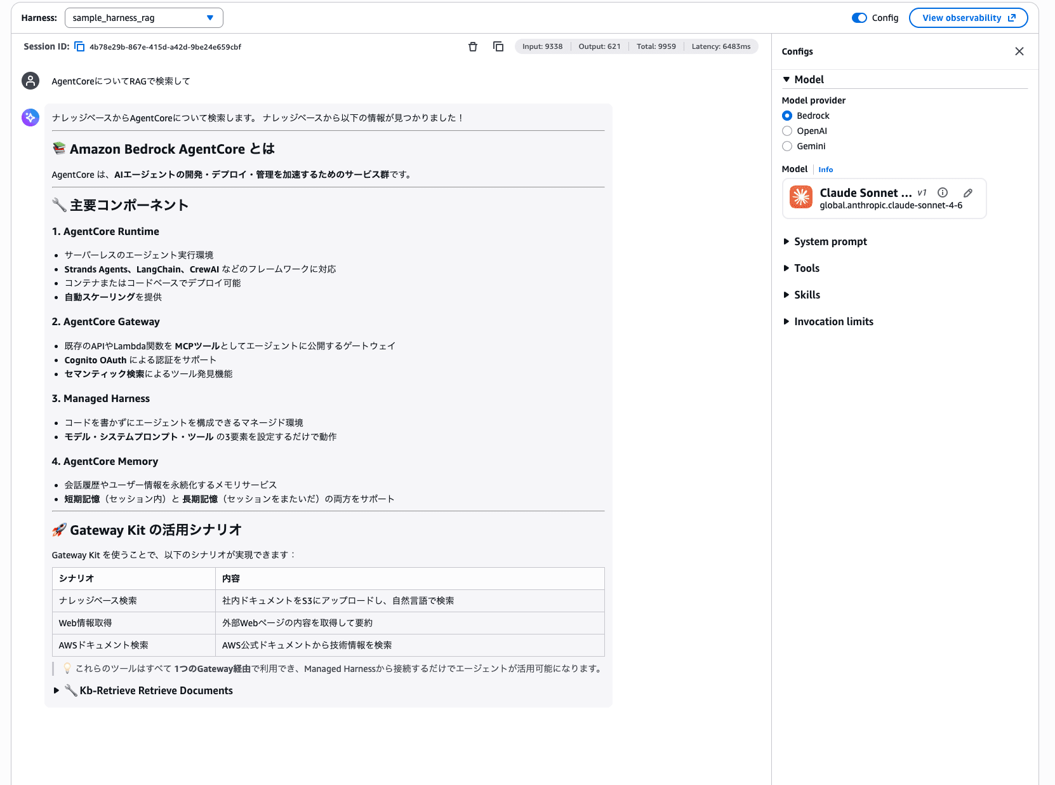Click heading 3. Managed Harness
The height and width of the screenshot is (785, 1055).
pos(101,398)
